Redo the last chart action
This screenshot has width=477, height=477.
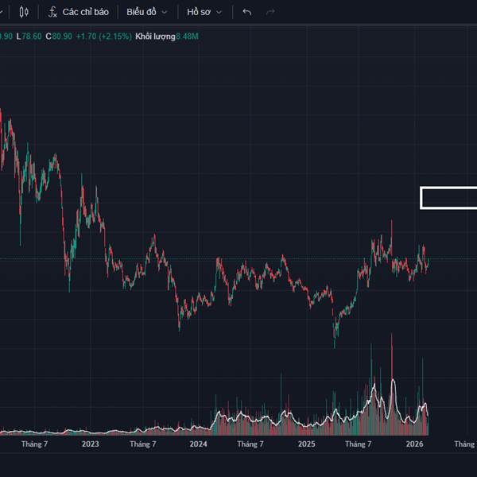click(x=270, y=12)
